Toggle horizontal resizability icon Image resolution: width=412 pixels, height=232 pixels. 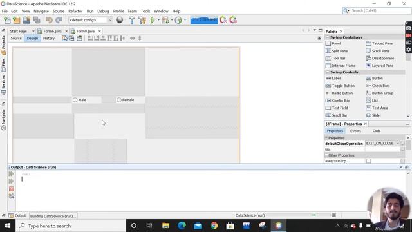point(133,39)
